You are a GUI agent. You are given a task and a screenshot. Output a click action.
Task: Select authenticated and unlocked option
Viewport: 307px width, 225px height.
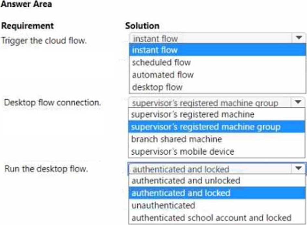point(217,181)
